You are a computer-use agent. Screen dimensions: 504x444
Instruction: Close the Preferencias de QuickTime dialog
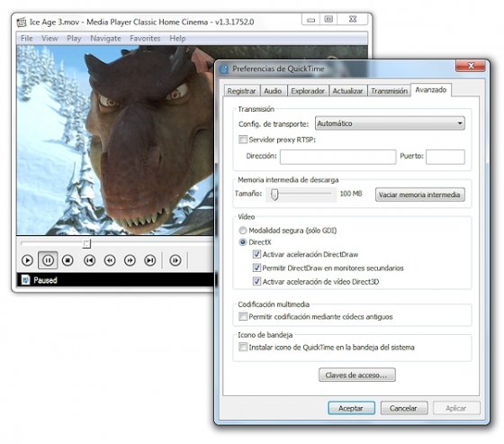[x=470, y=66]
